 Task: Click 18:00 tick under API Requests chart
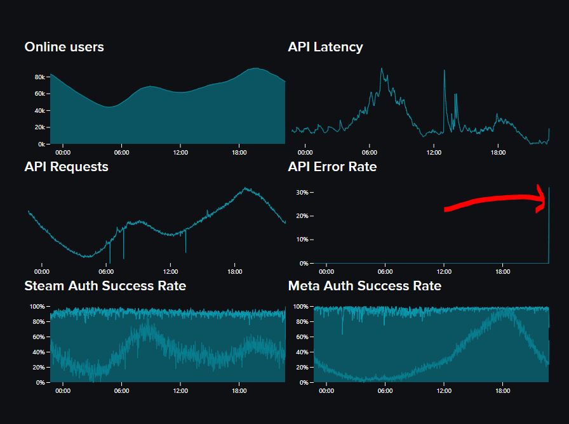tap(235, 271)
